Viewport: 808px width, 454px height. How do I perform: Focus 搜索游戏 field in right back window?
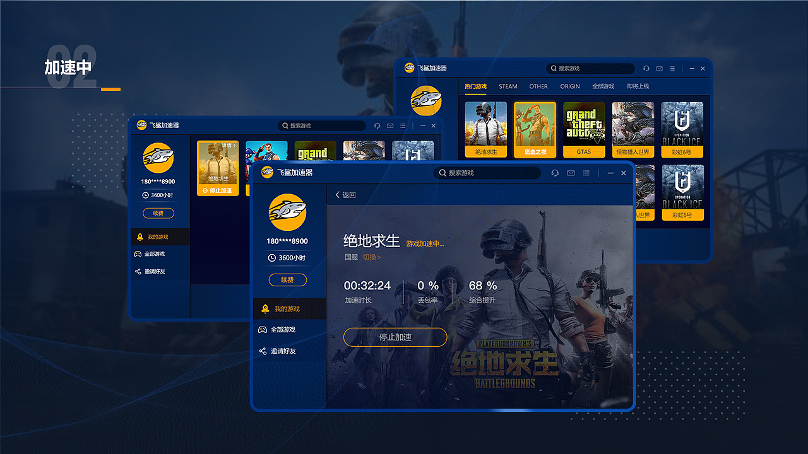pos(590,68)
